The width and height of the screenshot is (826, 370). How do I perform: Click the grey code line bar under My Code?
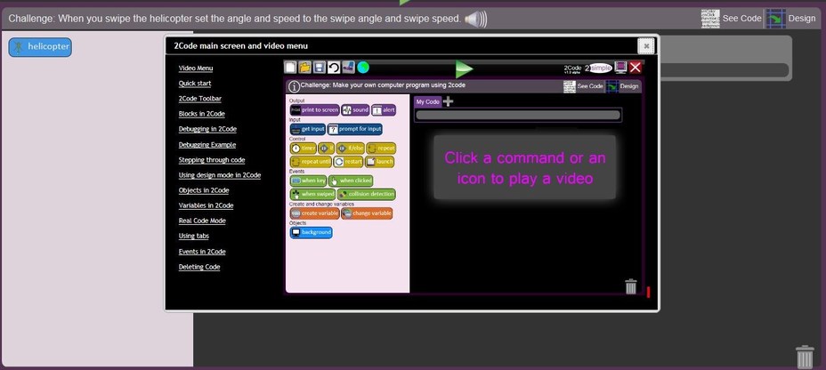point(518,115)
